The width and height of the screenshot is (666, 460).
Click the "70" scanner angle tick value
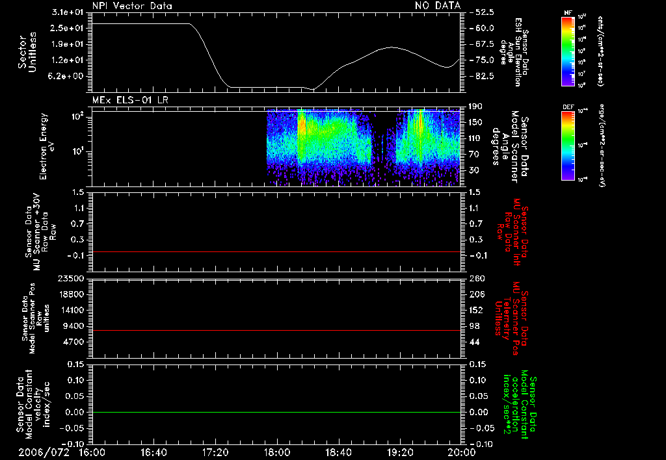[475, 155]
